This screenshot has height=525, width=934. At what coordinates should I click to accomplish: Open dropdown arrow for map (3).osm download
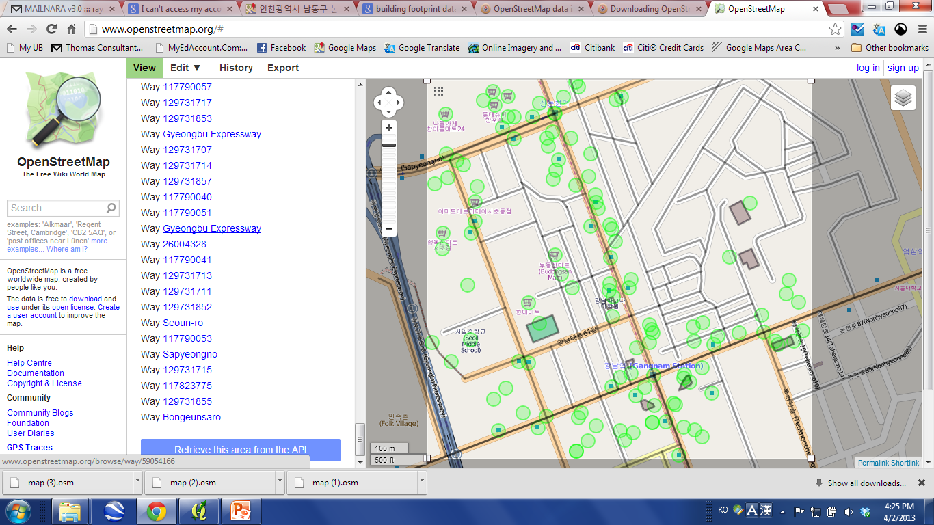point(137,481)
